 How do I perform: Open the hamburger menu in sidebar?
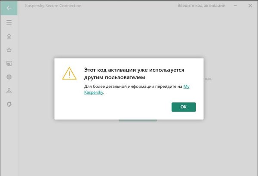click(9, 22)
